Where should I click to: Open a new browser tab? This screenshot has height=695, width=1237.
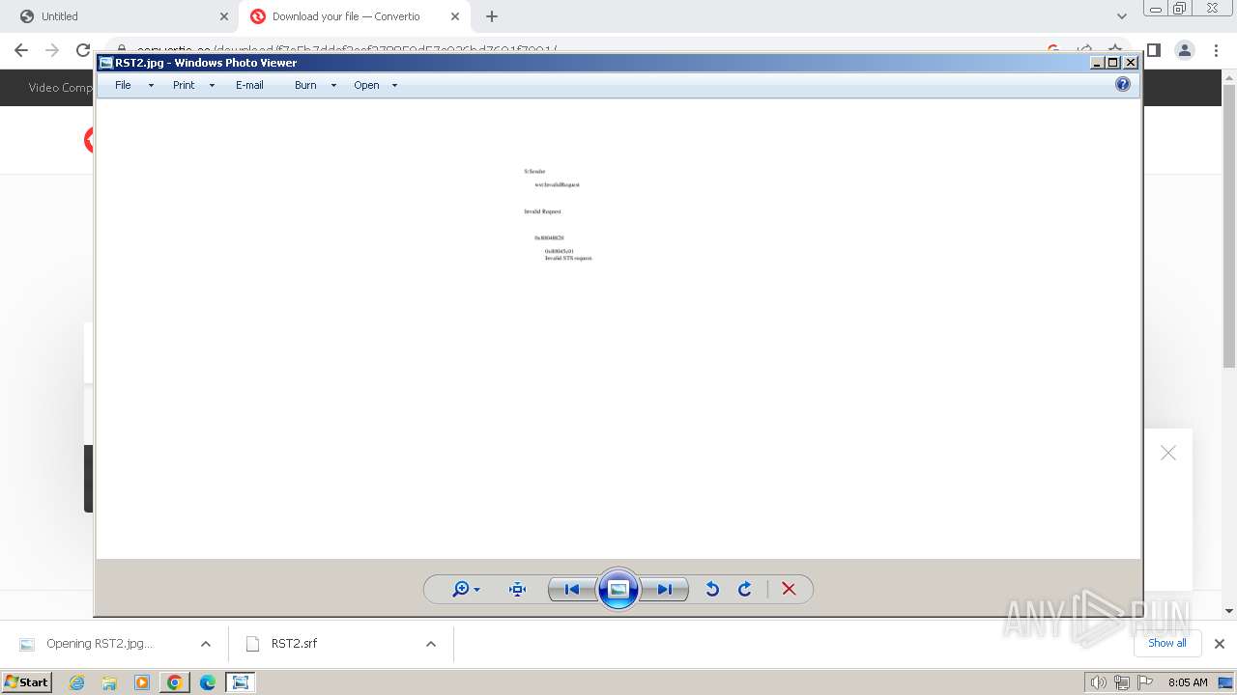point(492,16)
